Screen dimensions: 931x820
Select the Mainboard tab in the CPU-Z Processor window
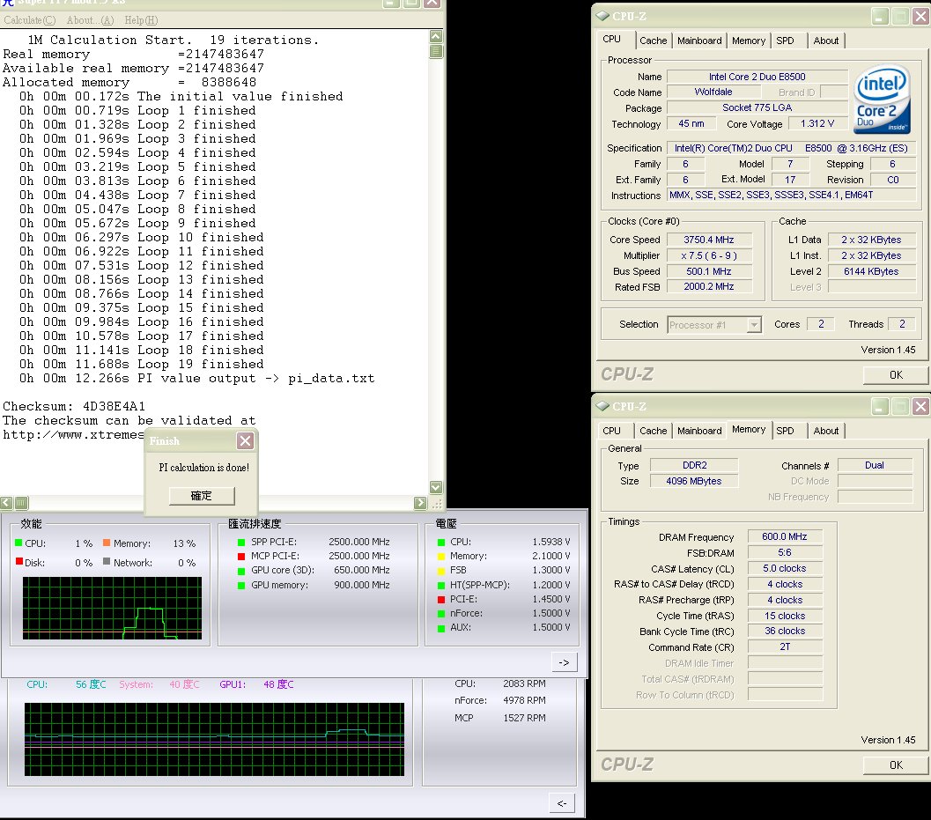pyautogui.click(x=699, y=41)
